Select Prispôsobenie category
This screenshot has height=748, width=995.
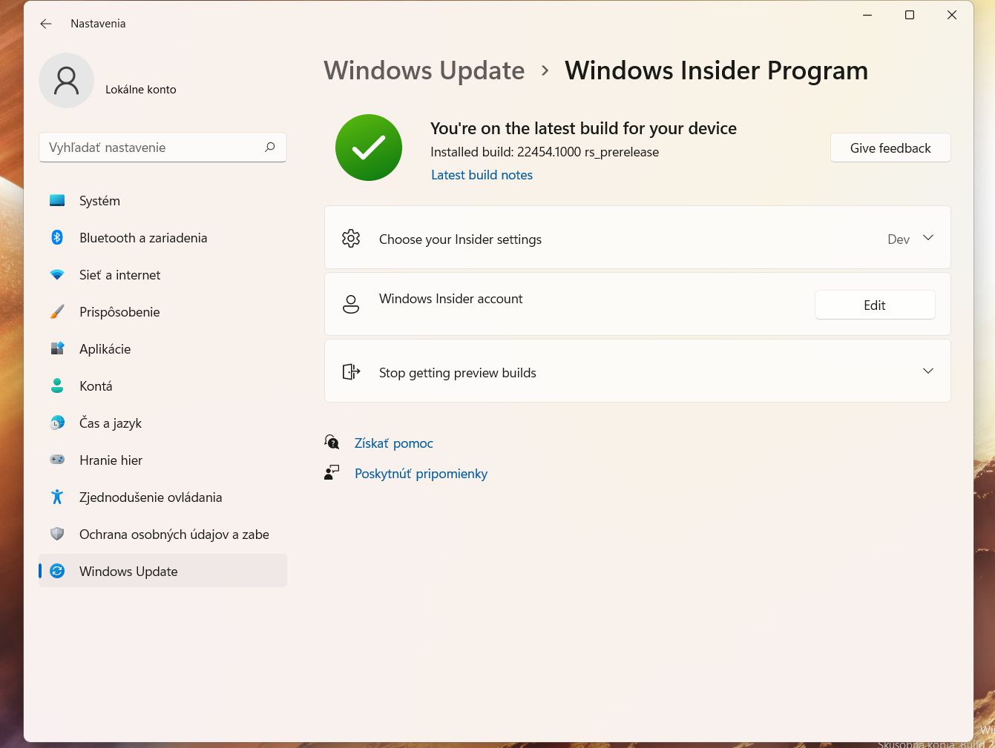(x=162, y=311)
